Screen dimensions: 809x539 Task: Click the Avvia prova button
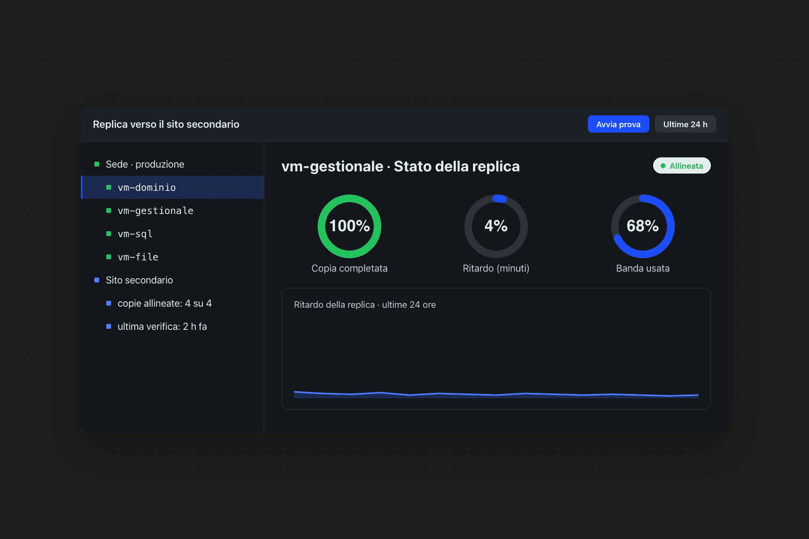(x=618, y=124)
